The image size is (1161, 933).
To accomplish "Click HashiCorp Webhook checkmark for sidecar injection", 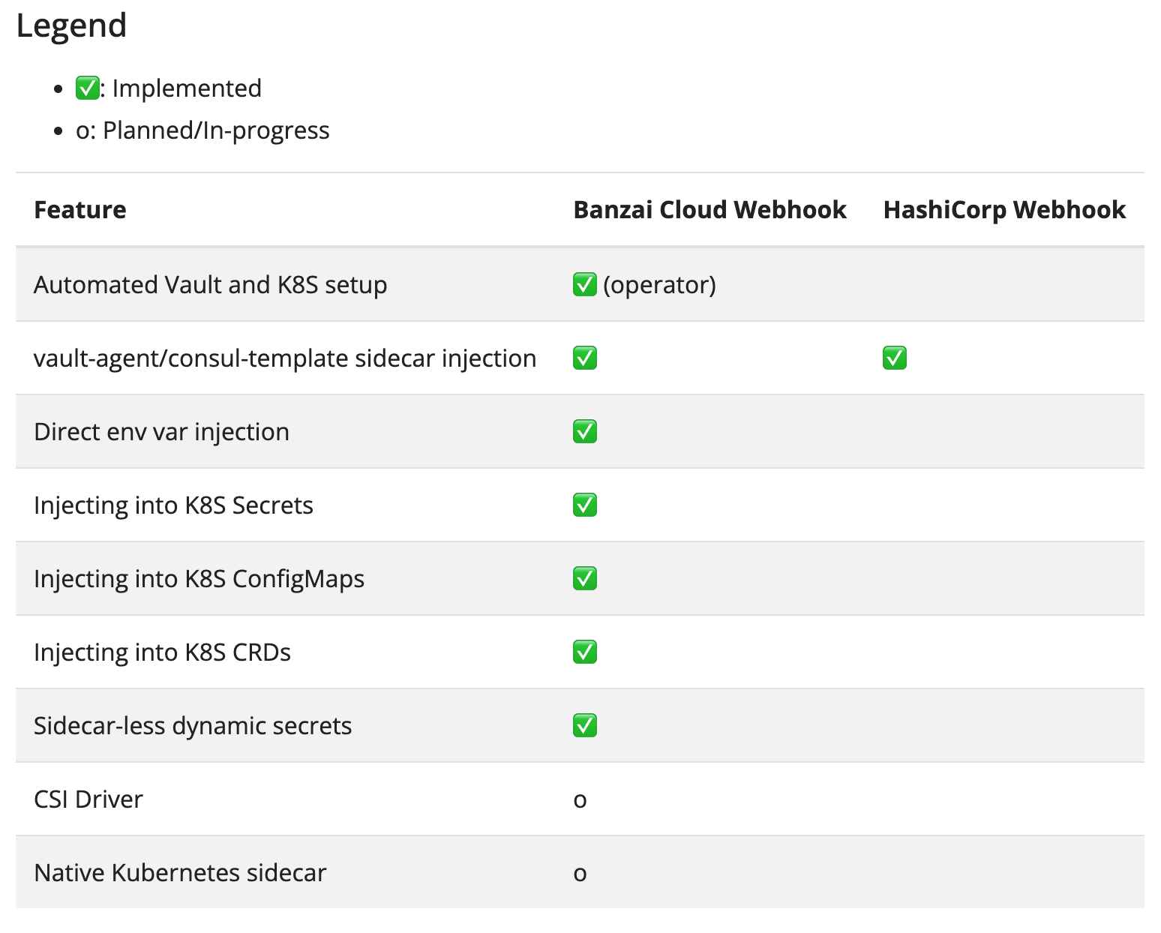I will [894, 358].
